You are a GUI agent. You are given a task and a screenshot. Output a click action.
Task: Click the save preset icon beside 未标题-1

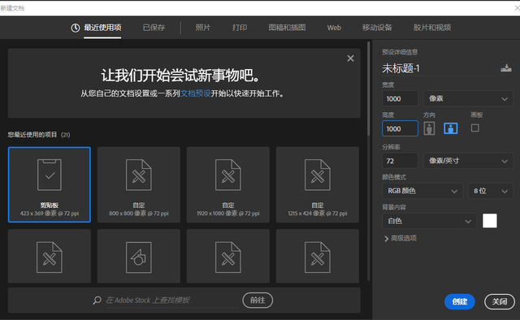[x=505, y=68]
